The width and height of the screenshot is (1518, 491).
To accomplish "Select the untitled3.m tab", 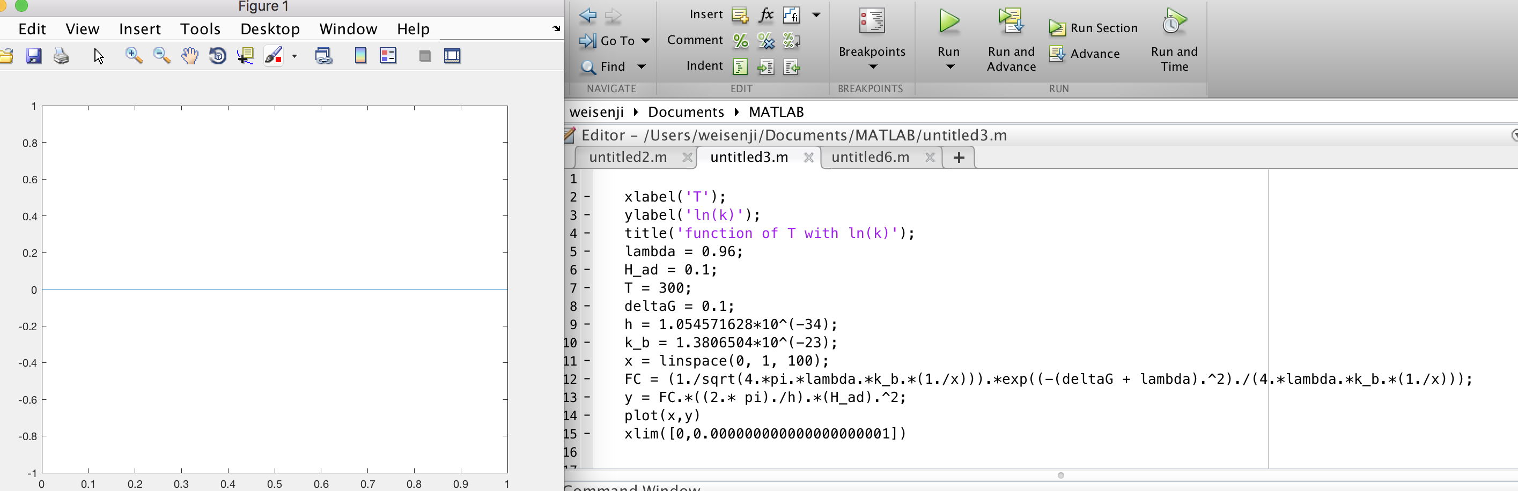I will pyautogui.click(x=749, y=157).
